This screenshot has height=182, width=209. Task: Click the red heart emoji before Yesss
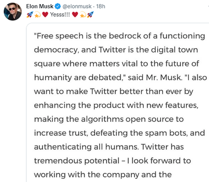click(45, 15)
